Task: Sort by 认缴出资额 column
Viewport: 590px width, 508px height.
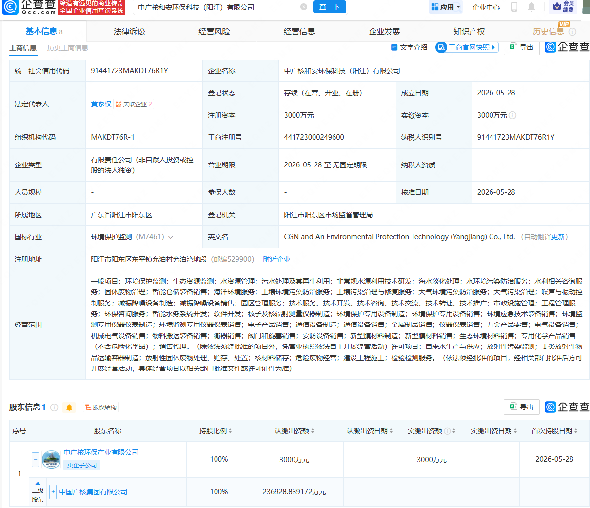Action: (313, 431)
